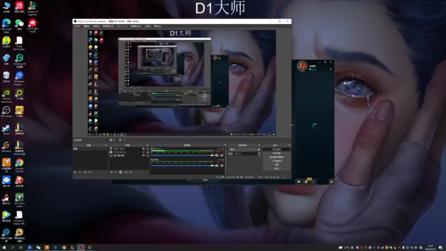Open File menu in OBS menu bar

(x=77, y=26)
